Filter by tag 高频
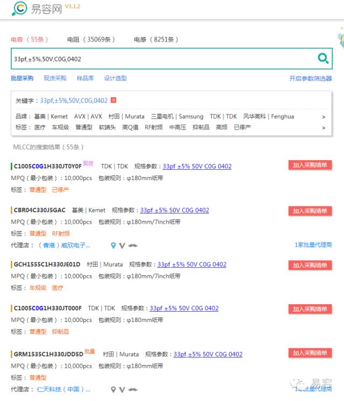Image resolution: width=344 pixels, height=401 pixels. (x=221, y=127)
